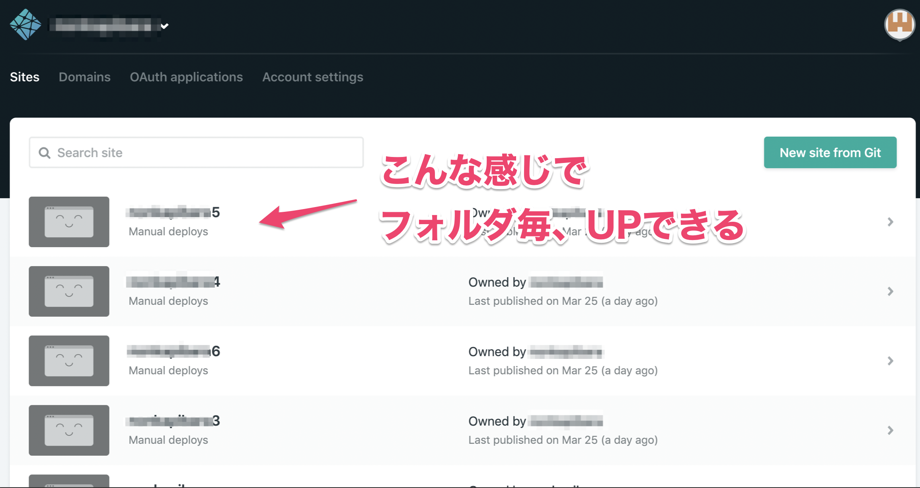Open the user avatar menu

pos(900,24)
